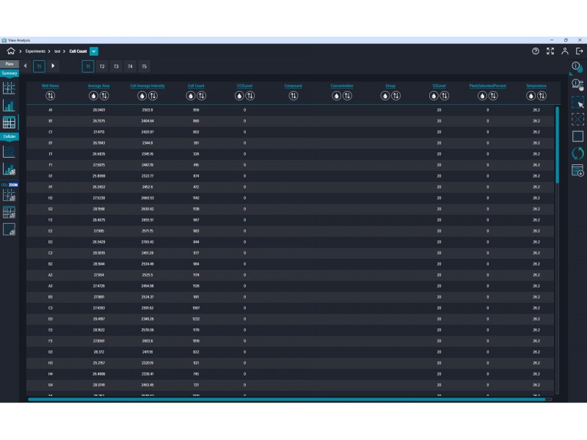Toggle color fill for Average Area
Image resolution: width=587 pixels, height=440 pixels.
(x=93, y=96)
